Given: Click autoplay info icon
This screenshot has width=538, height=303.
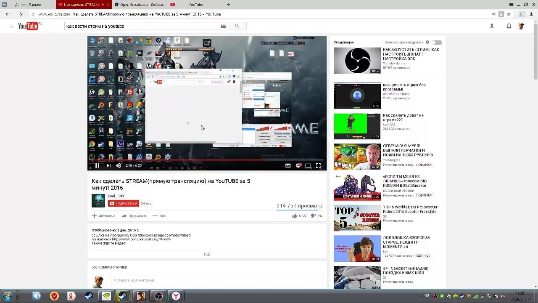Looking at the screenshot, I should coord(427,42).
